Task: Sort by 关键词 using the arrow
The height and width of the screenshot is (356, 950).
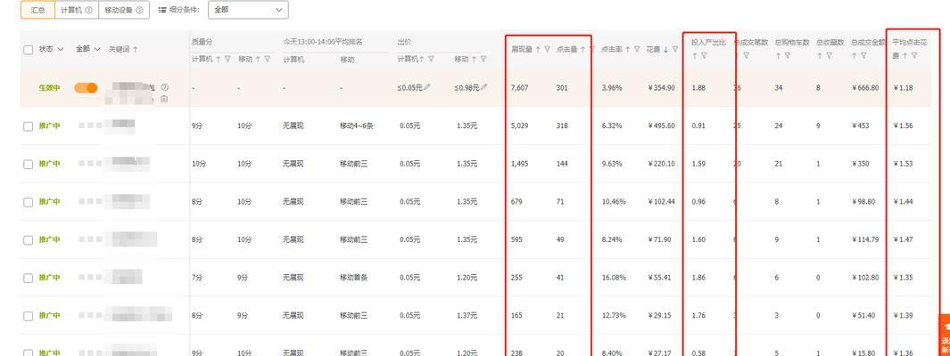Action: tap(135, 50)
